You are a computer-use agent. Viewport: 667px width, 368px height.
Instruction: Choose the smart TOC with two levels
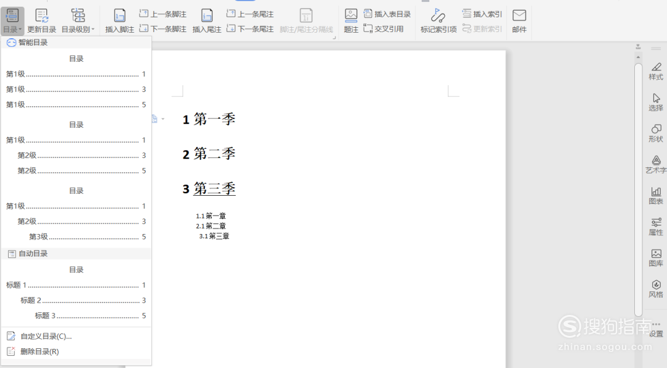[x=76, y=148]
